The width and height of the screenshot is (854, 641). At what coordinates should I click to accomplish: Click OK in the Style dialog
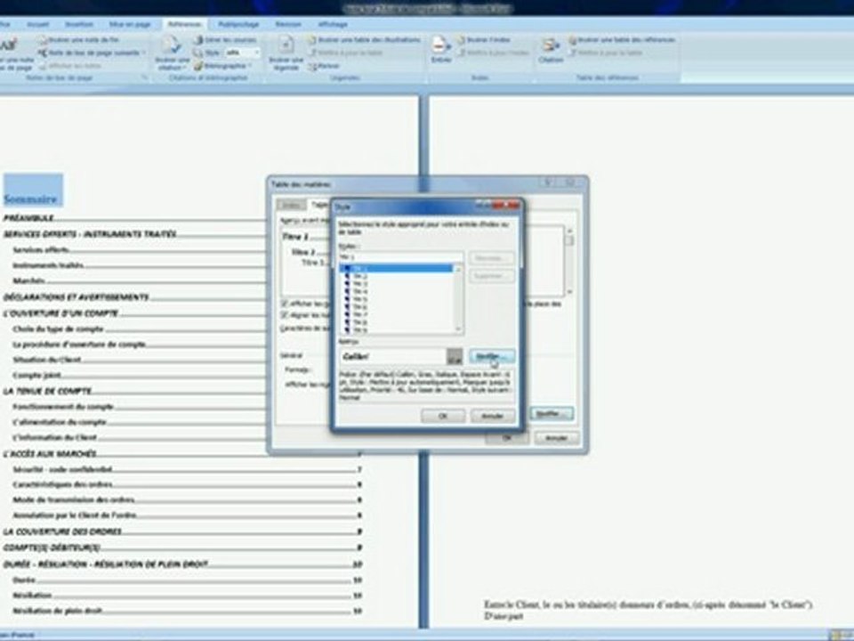click(443, 416)
